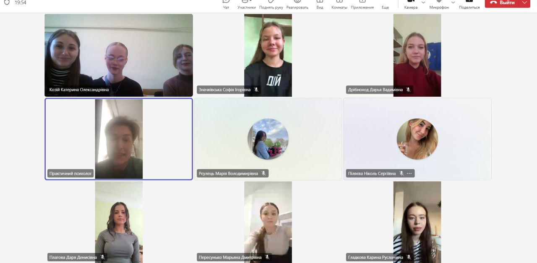The width and height of the screenshot is (537, 263).
Task: Toggle the Камера on or off
Action: click(x=411, y=5)
